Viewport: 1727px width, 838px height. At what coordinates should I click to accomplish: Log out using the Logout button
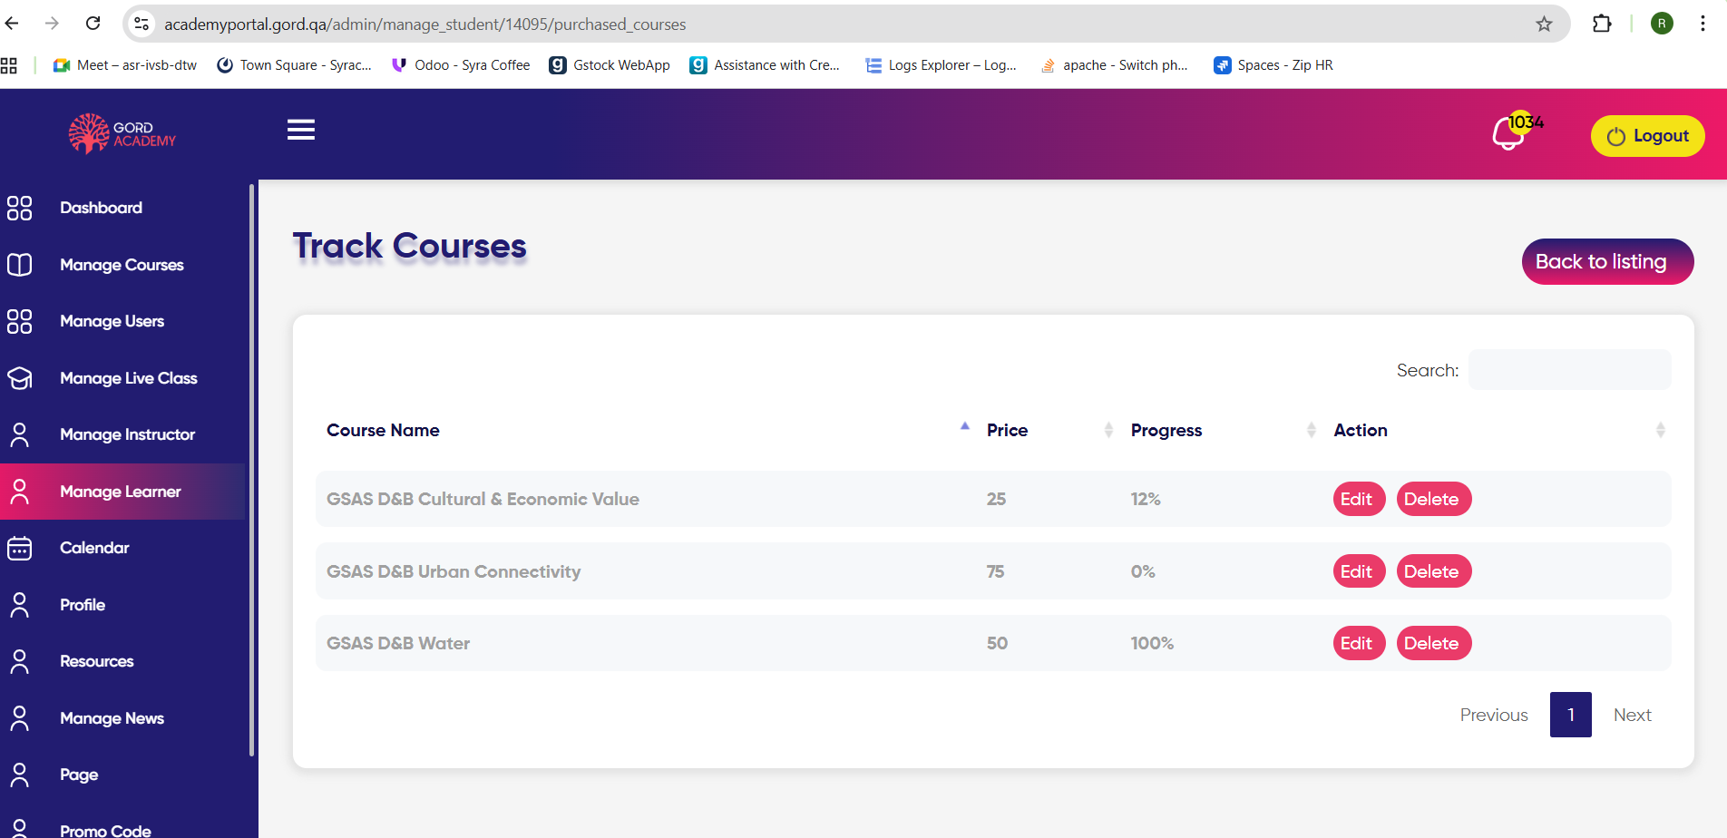point(1647,136)
